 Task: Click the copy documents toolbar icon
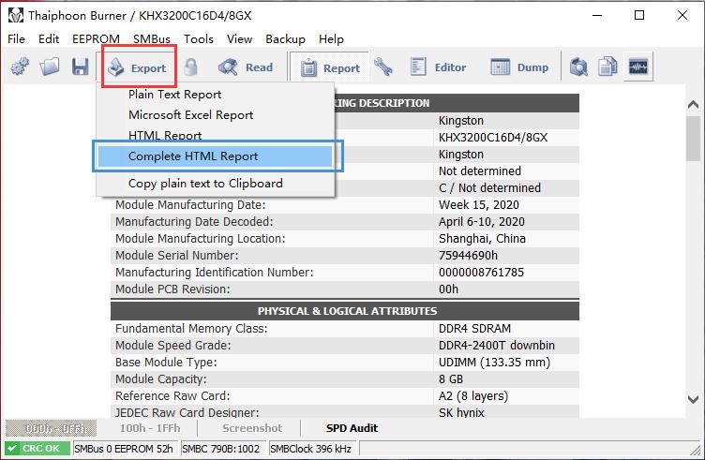coord(608,67)
